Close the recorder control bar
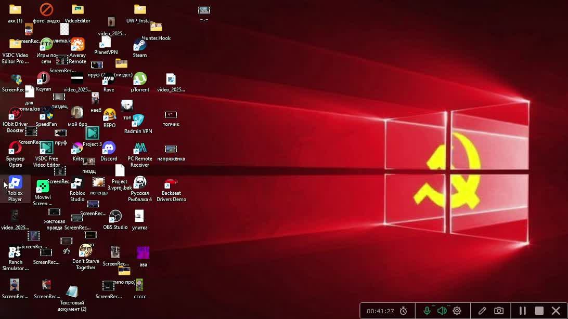 coord(556,311)
